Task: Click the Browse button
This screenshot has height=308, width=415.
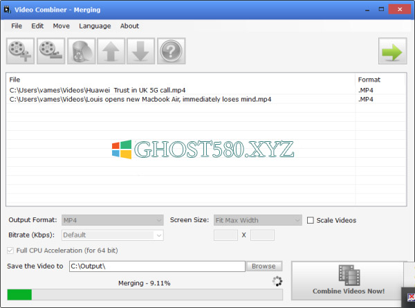Action: pyautogui.click(x=264, y=266)
